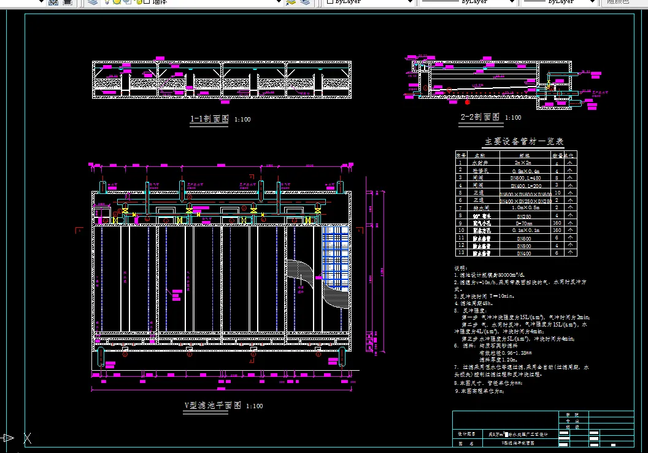Select table cell DN400 L=200
The image size is (648, 453).
coord(526,185)
